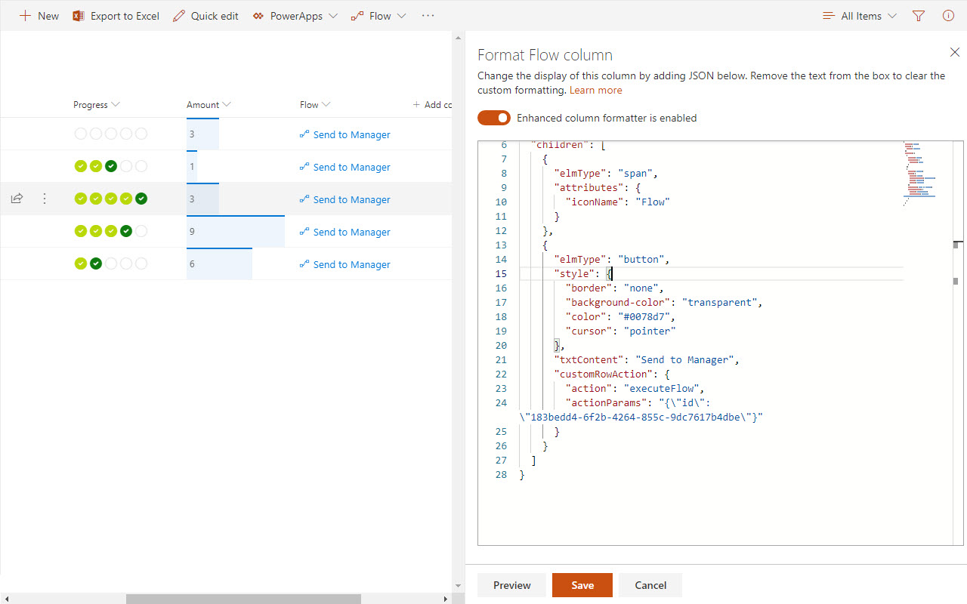Screen dimensions: 967x604
Task: Click the All Items view label
Action: [861, 16]
